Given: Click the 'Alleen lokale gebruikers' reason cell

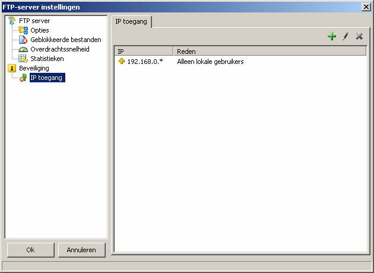Looking at the screenshot, I should click(210, 62).
